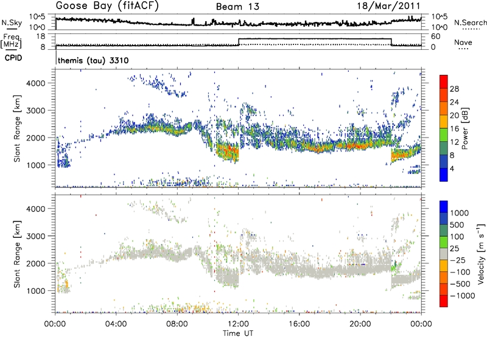Click the '08:00' time axis tick
Screen dimensions: 487x337
tap(177, 324)
